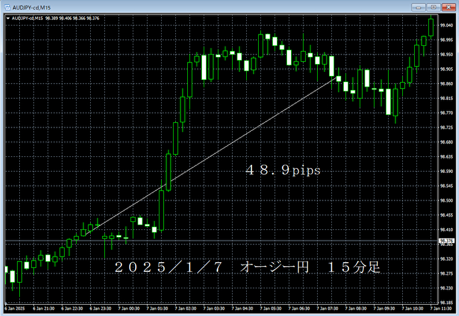Click the 98.725 price level on scale
Image resolution: width=459 pixels, height=316 pixels.
447,127
